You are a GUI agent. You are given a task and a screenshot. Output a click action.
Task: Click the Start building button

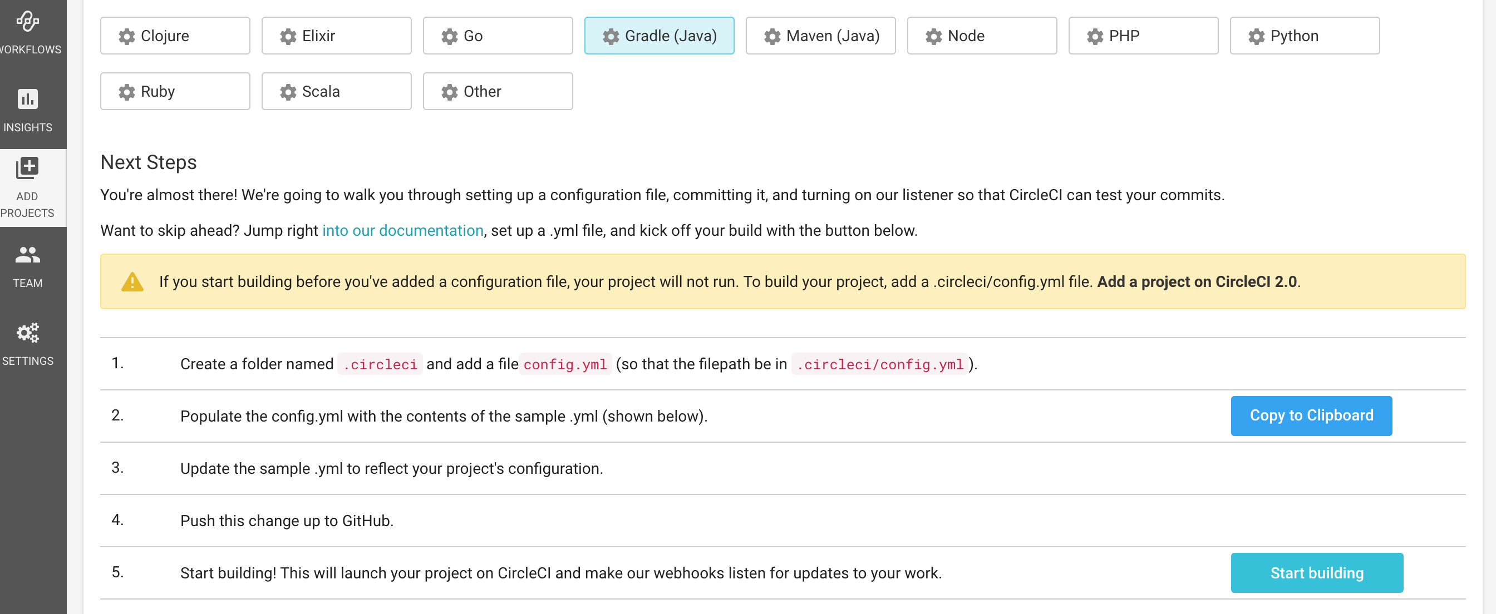(1317, 573)
